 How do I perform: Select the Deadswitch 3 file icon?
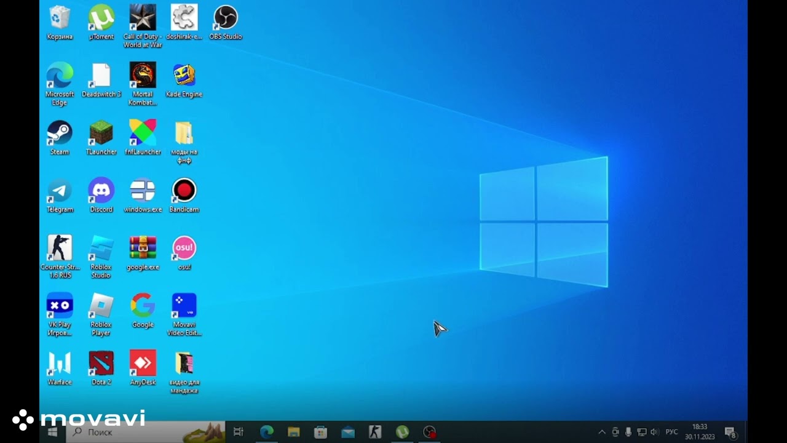pos(101,80)
